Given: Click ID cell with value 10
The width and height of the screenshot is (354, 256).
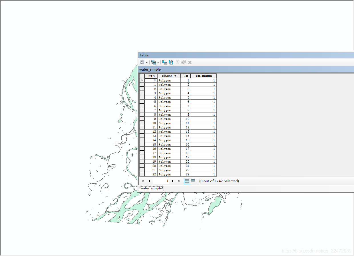Looking at the screenshot, I should click(186, 119).
